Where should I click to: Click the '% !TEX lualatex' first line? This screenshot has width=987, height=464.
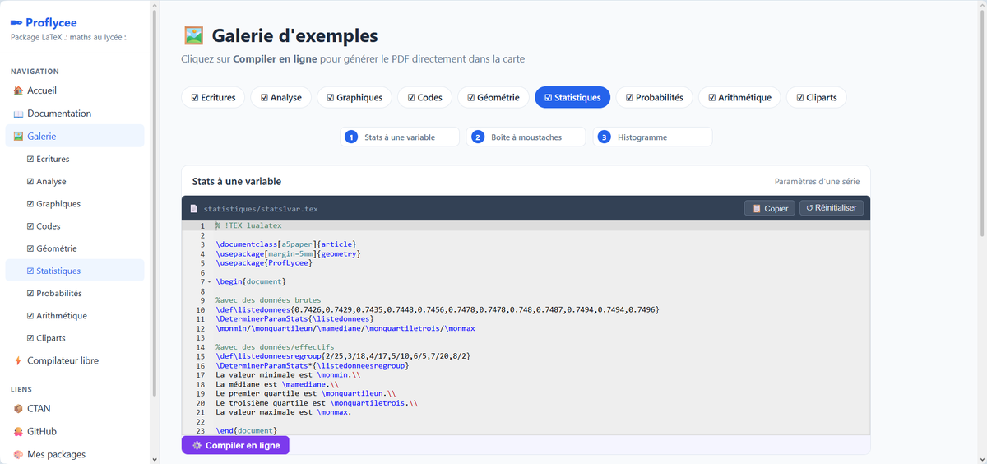248,225
